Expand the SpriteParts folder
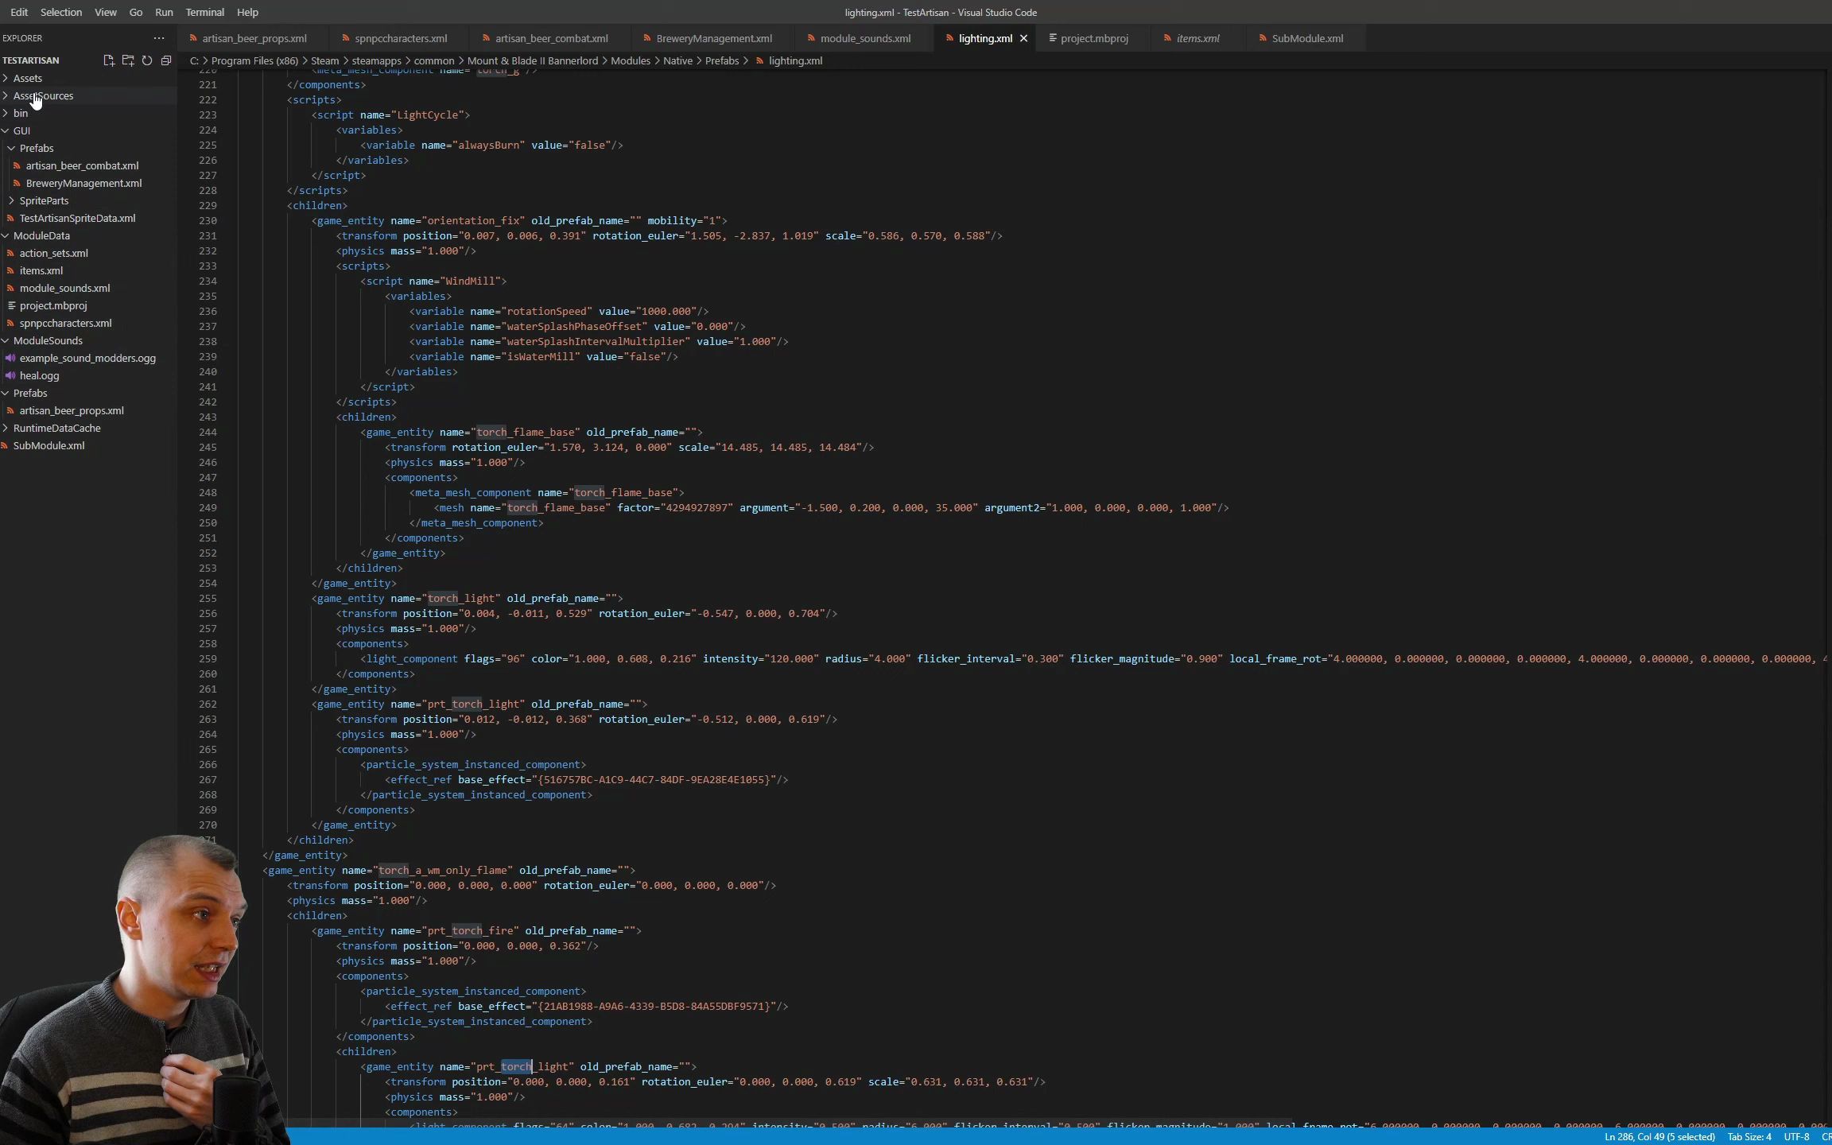The height and width of the screenshot is (1145, 1832). pyautogui.click(x=44, y=200)
